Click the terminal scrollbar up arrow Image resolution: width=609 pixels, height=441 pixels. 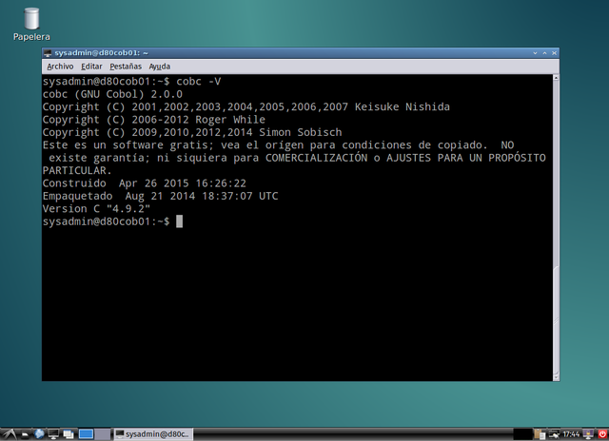click(556, 78)
